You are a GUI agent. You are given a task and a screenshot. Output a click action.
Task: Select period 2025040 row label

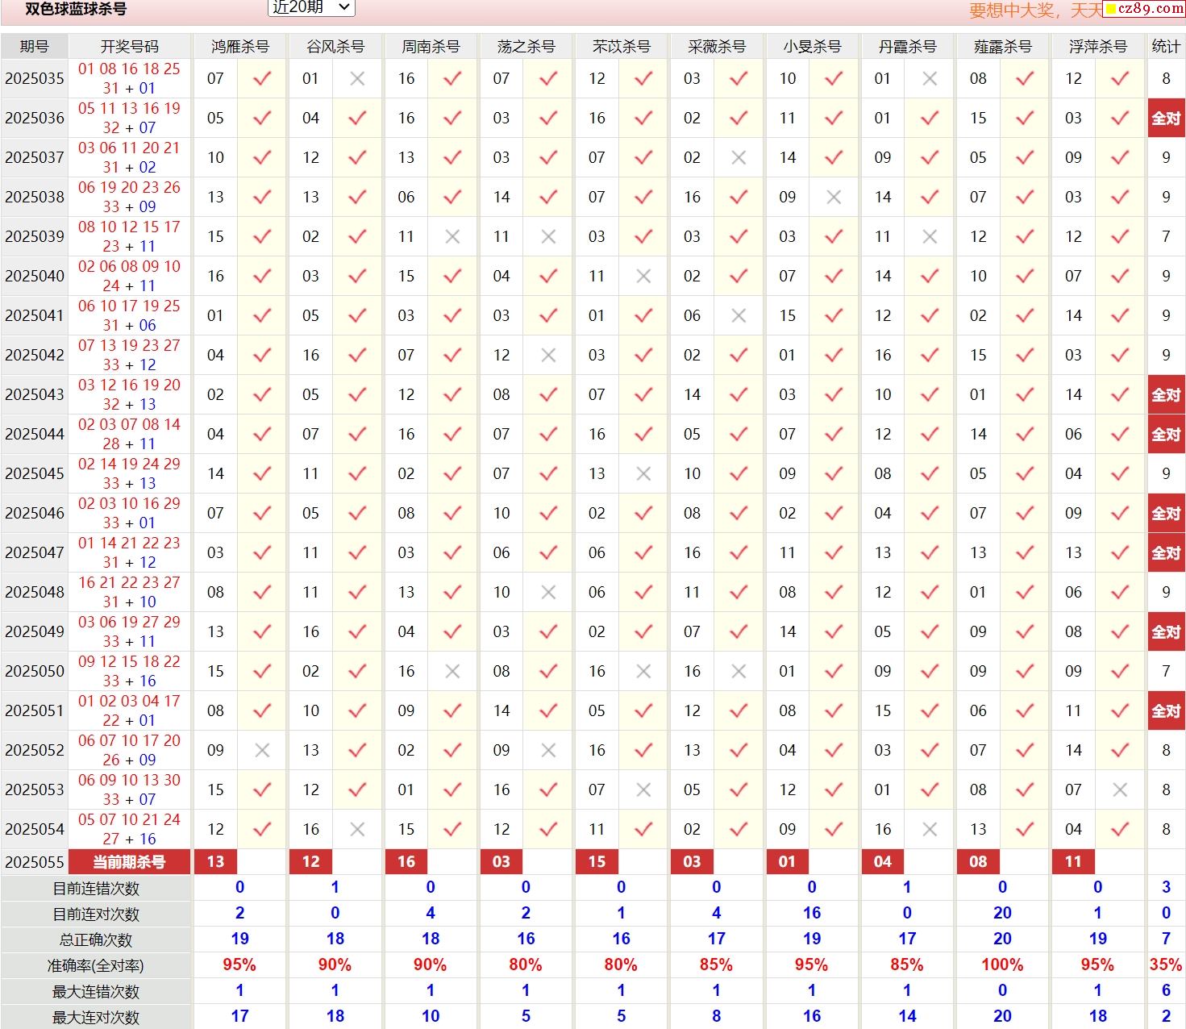[35, 276]
